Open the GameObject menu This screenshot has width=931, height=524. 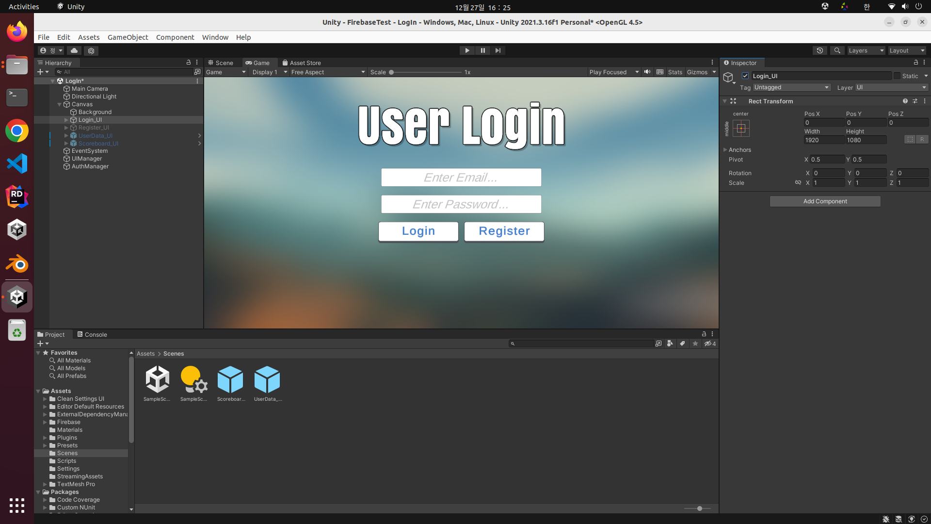(128, 37)
